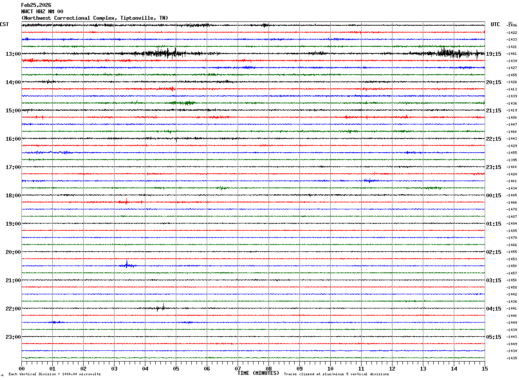Screen dimensions: 519x380
Task: Click the 03:15 UTC time label
Action: pyautogui.click(x=494, y=280)
